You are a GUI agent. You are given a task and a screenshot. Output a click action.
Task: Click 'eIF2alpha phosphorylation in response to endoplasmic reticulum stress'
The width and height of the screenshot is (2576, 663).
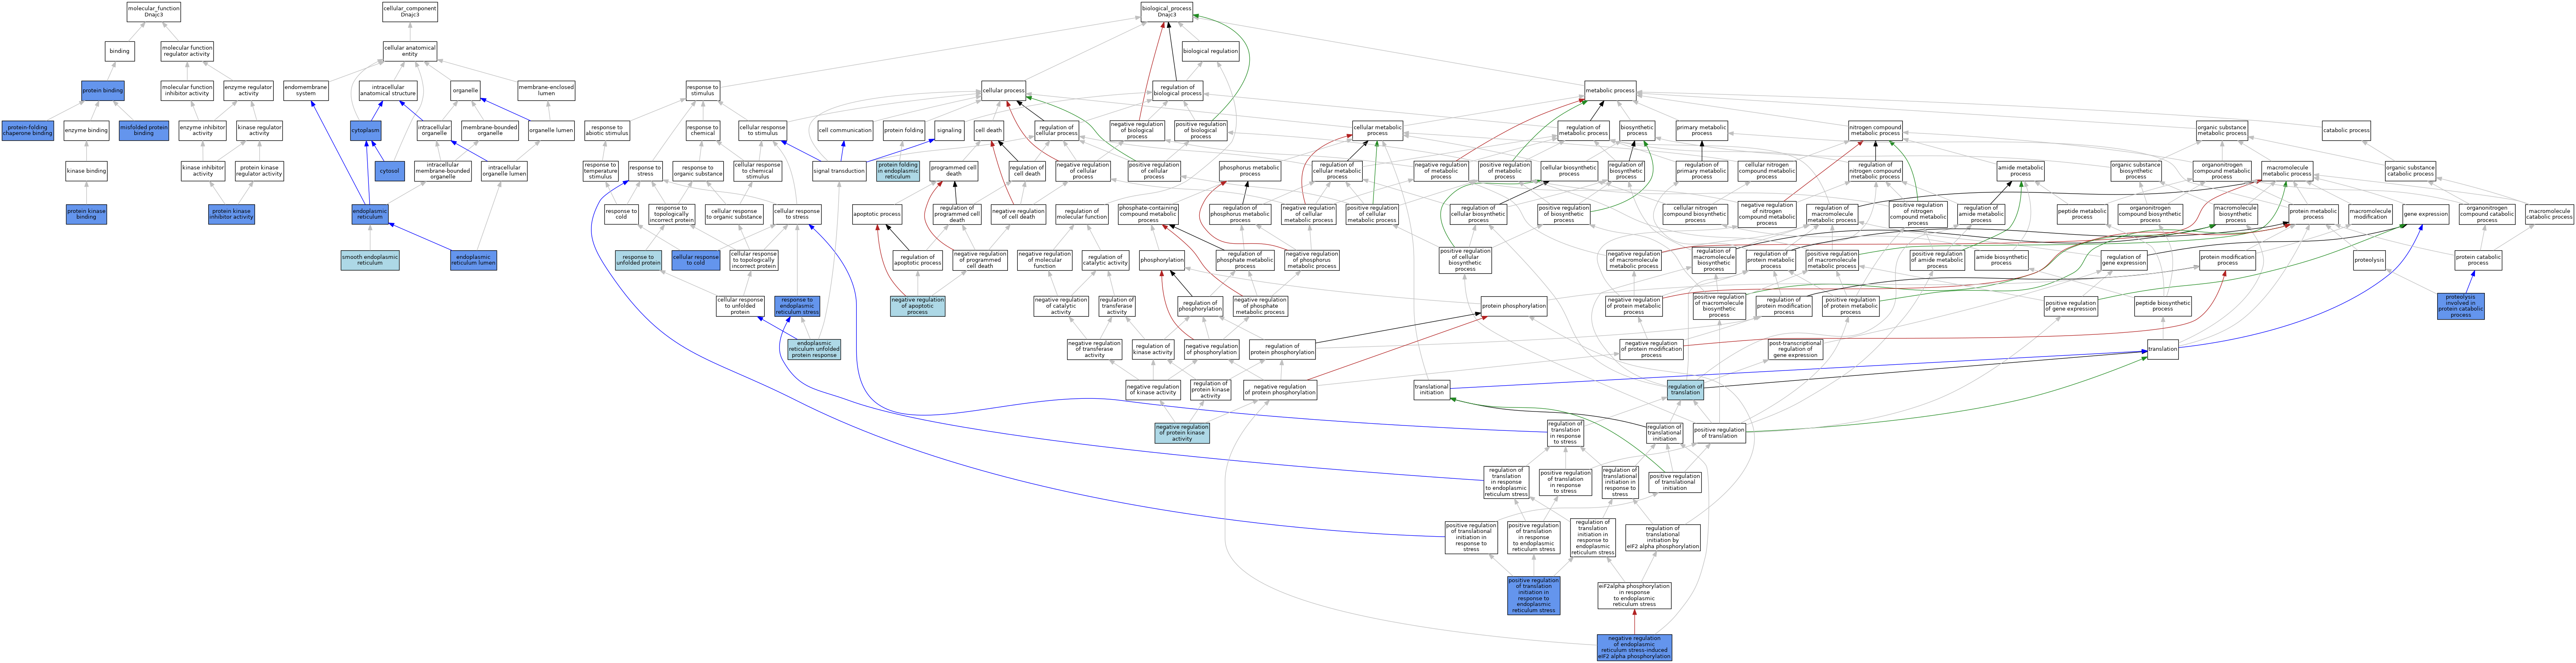point(1634,596)
